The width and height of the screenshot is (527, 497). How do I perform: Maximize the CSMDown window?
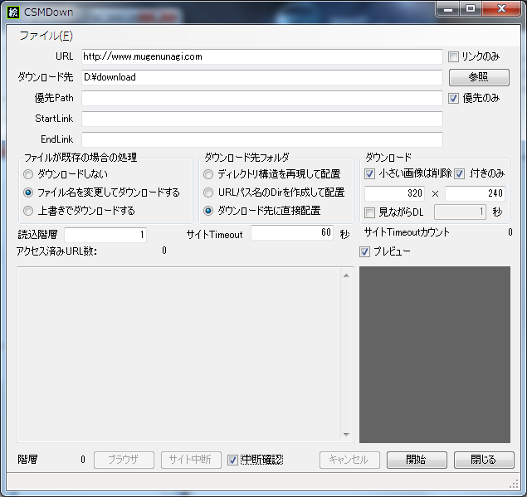(x=471, y=9)
